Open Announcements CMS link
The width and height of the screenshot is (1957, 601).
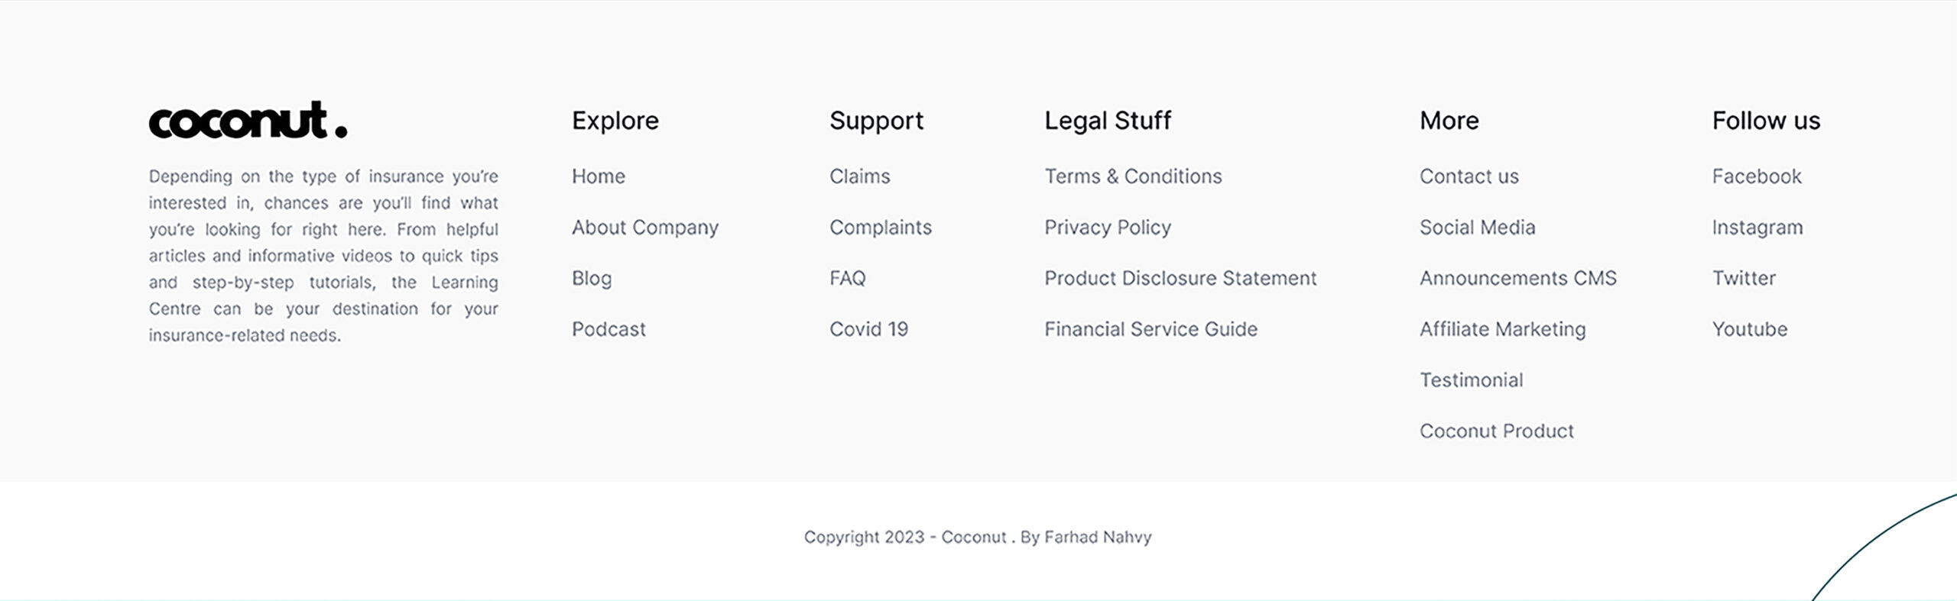[1518, 278]
